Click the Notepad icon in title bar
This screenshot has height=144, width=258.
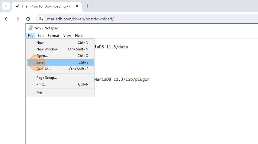click(31, 28)
